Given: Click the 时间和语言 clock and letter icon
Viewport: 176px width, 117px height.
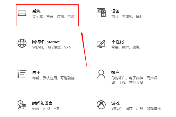Looking at the screenshot, I should pos(22,105).
